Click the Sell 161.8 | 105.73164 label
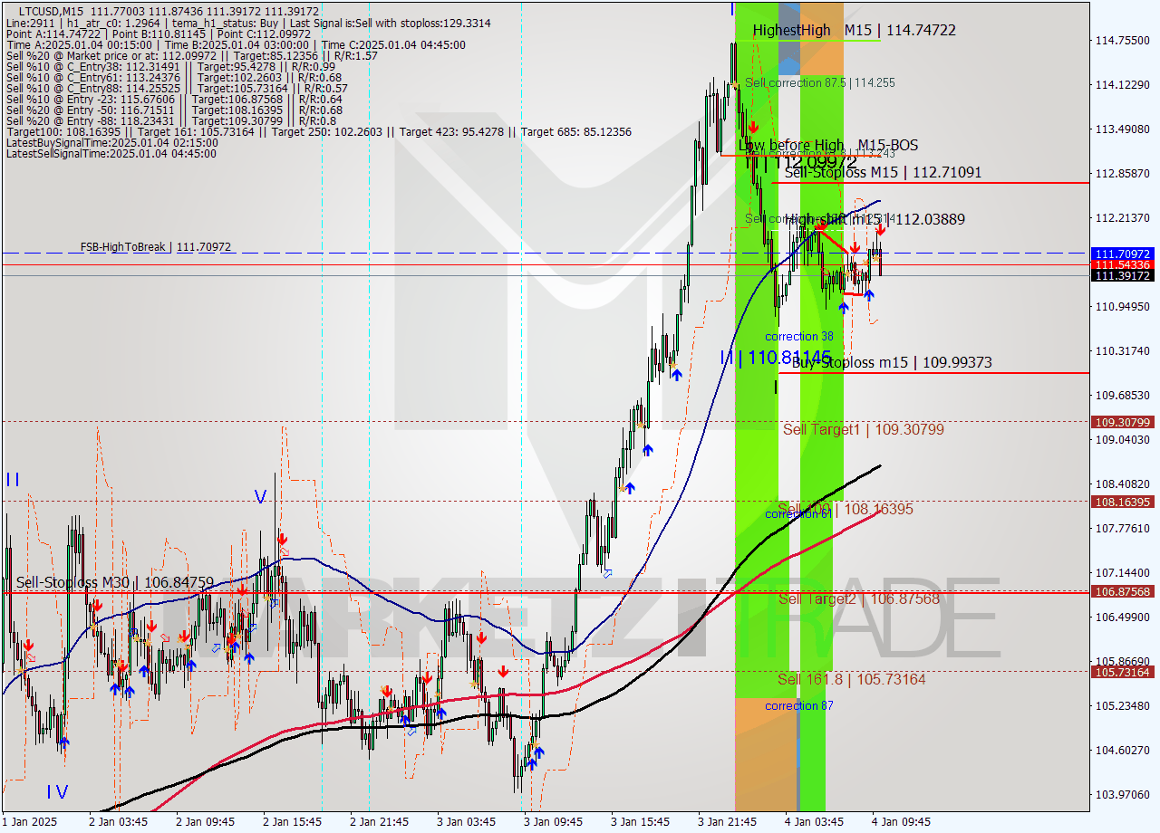The width and height of the screenshot is (1160, 833). tap(852, 679)
